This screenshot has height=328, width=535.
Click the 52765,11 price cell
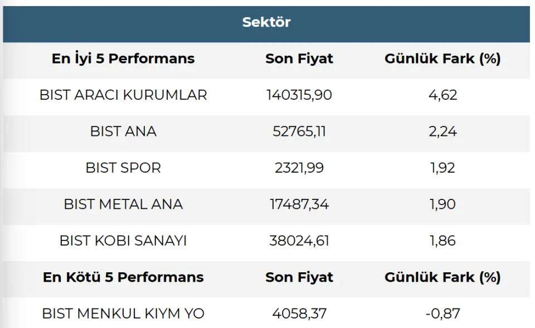(299, 131)
